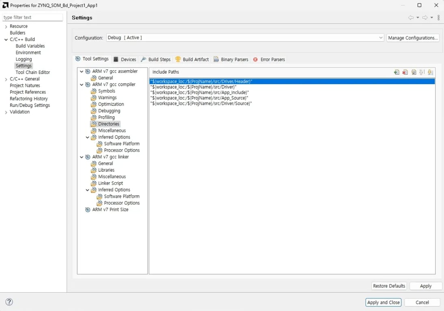This screenshot has height=311, width=444.
Task: Select the src/Driver/Header include path
Action: pos(292,82)
